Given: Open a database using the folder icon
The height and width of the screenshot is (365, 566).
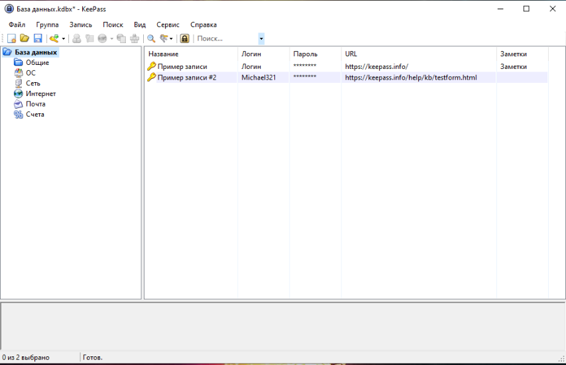Looking at the screenshot, I should tap(25, 38).
